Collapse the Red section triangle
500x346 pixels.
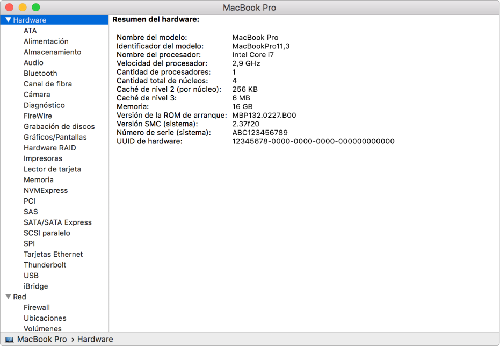point(8,297)
